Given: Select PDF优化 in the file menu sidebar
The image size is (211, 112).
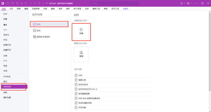Looking at the screenshot, I should click(7, 76).
